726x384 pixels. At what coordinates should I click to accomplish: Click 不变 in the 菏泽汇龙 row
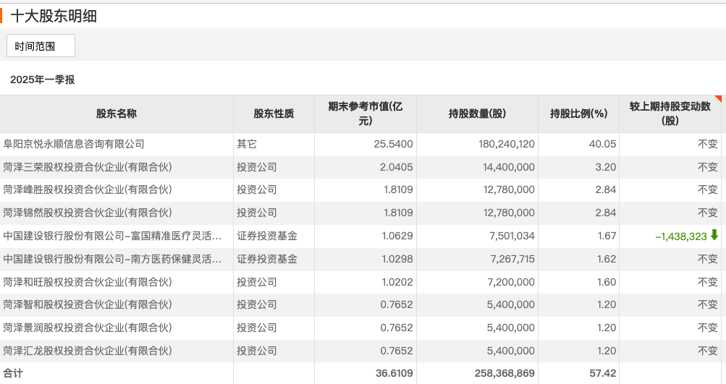tap(708, 351)
